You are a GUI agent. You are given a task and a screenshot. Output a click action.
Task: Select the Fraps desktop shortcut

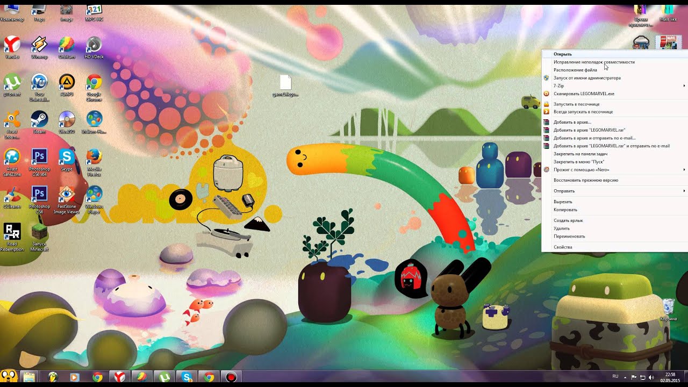39,13
